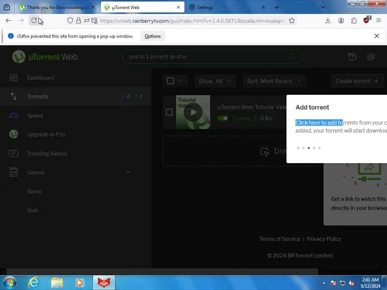Image resolution: width=387 pixels, height=290 pixels.
Task: Dismiss the pop-up blocked notification bar
Action: point(377,36)
